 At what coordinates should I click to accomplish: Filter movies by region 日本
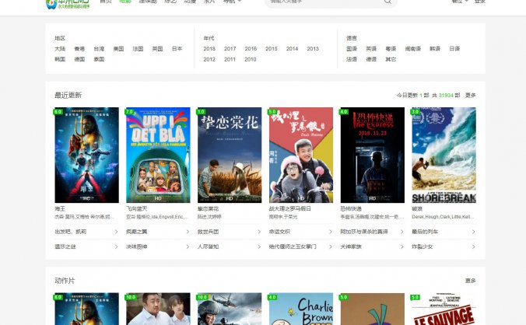pos(177,48)
